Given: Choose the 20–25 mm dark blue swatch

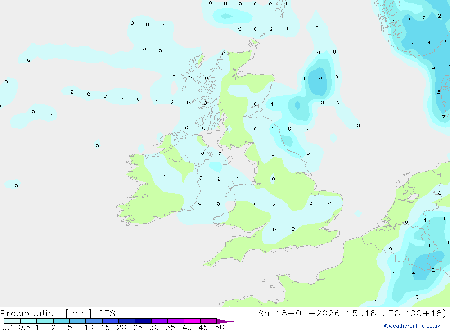Looking at the screenshot, I should [127, 321].
